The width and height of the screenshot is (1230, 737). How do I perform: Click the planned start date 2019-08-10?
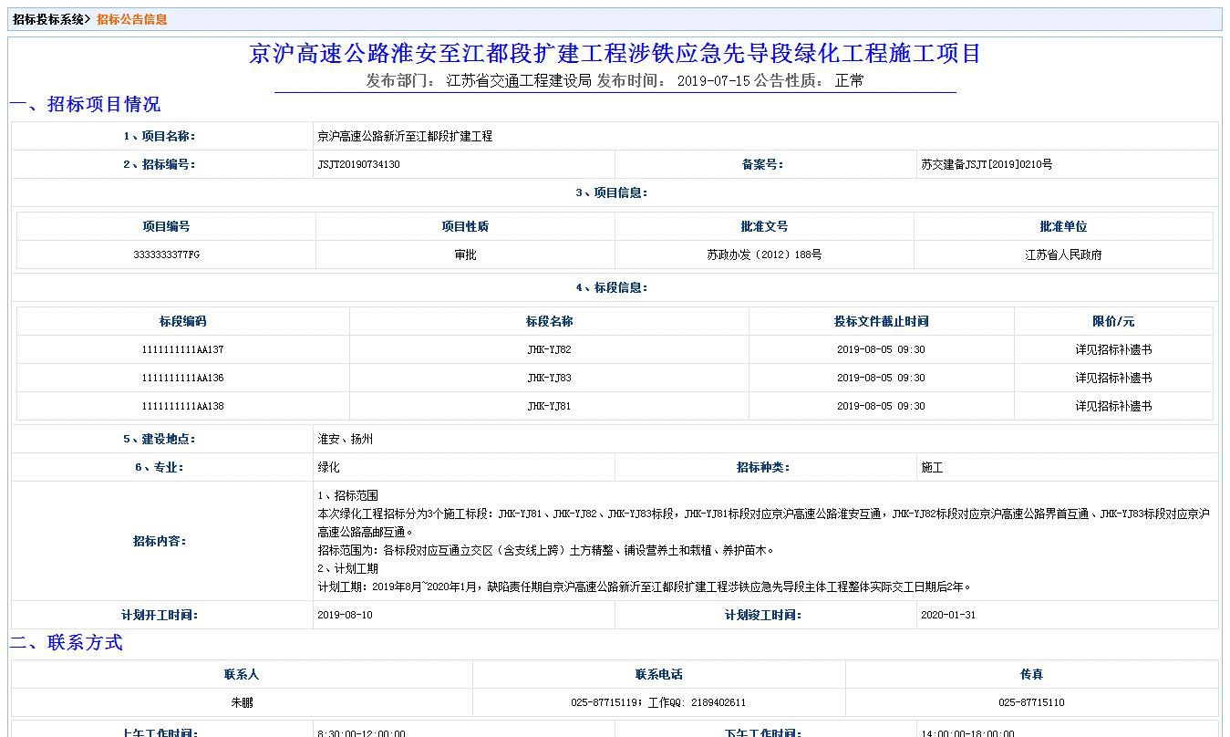coord(345,615)
